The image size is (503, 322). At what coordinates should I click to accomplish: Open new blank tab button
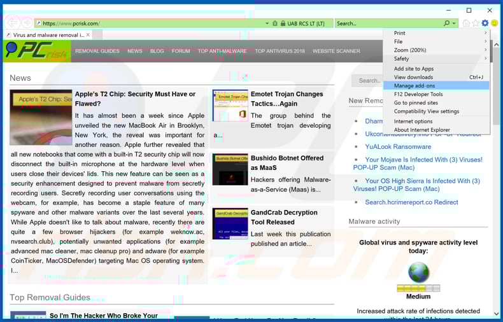coord(97,34)
